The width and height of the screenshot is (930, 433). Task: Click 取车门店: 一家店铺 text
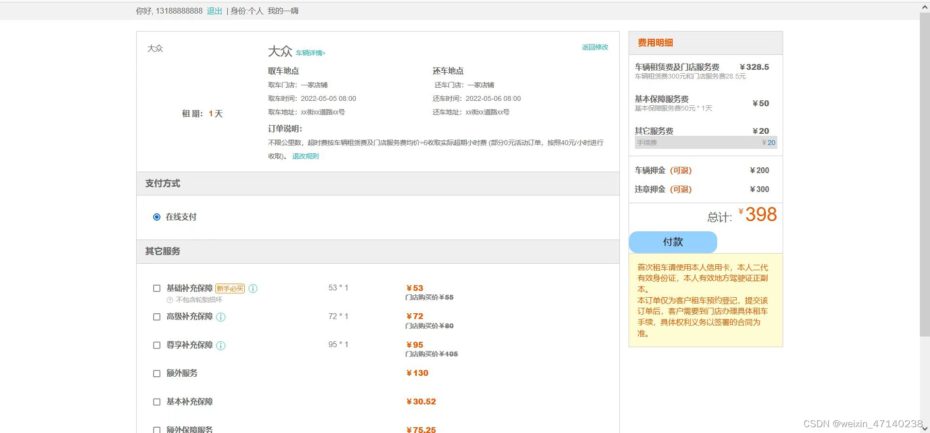[298, 85]
